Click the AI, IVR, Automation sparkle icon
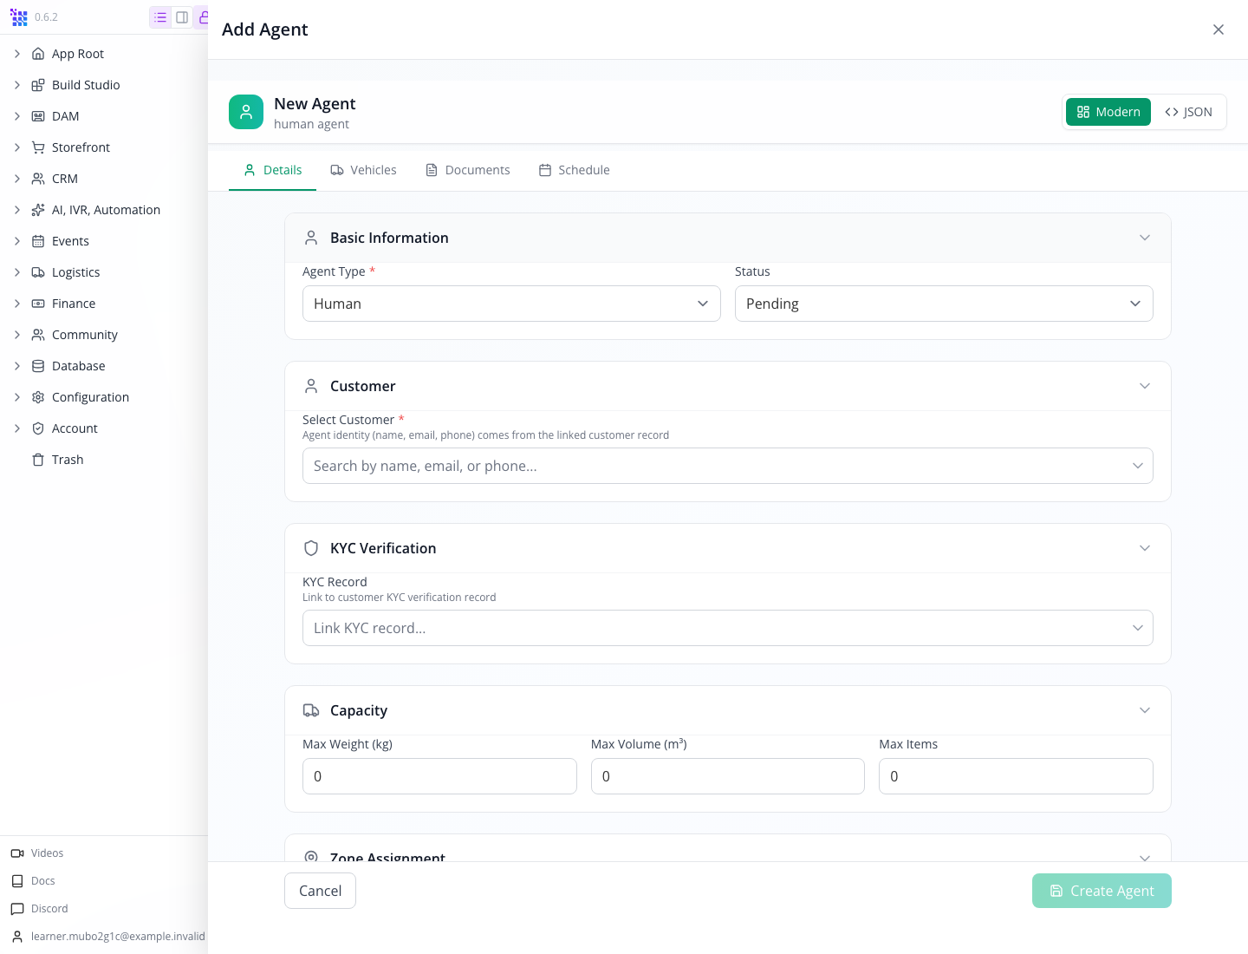Screen dimensions: 1248x954 pos(38,210)
